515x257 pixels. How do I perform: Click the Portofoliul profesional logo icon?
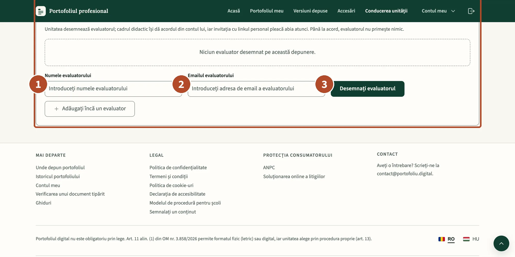coord(41,11)
